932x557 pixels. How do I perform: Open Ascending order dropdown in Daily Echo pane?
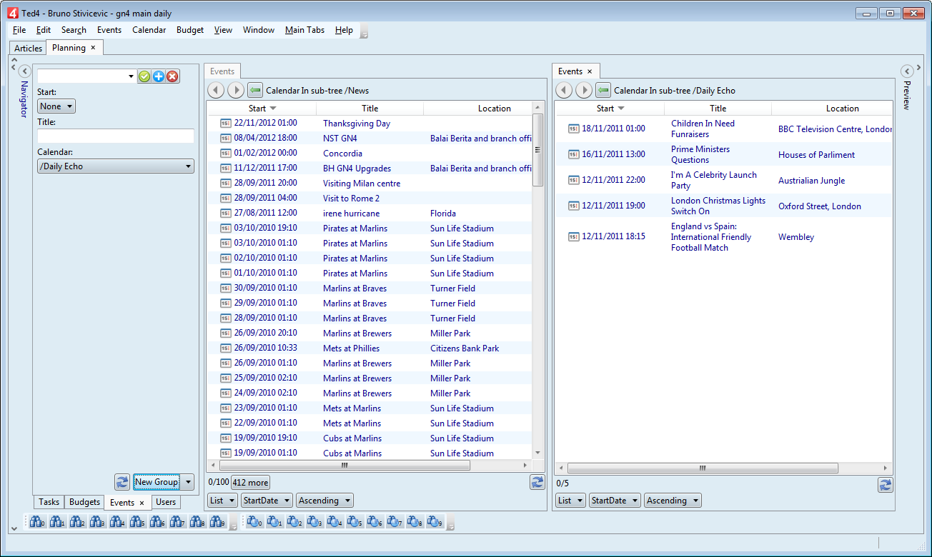pyautogui.click(x=673, y=501)
